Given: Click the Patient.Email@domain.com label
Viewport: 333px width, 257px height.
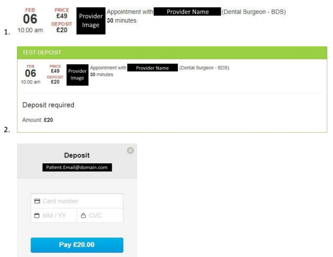Looking at the screenshot, I should pyautogui.click(x=77, y=167).
